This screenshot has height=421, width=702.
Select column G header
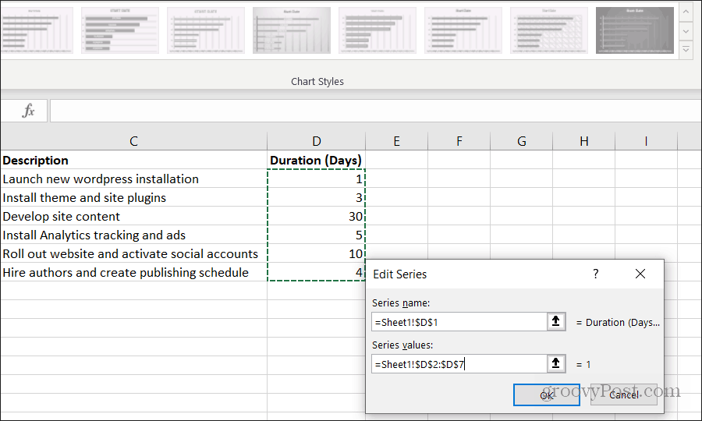(522, 141)
